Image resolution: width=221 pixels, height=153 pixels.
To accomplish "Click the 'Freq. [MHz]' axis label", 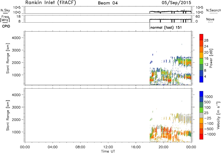I will [x=5, y=19].
